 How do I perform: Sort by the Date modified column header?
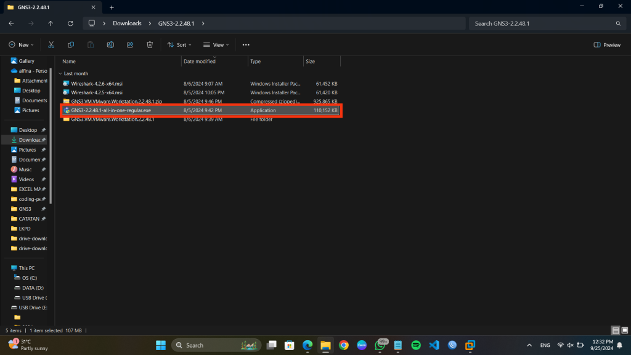[200, 62]
